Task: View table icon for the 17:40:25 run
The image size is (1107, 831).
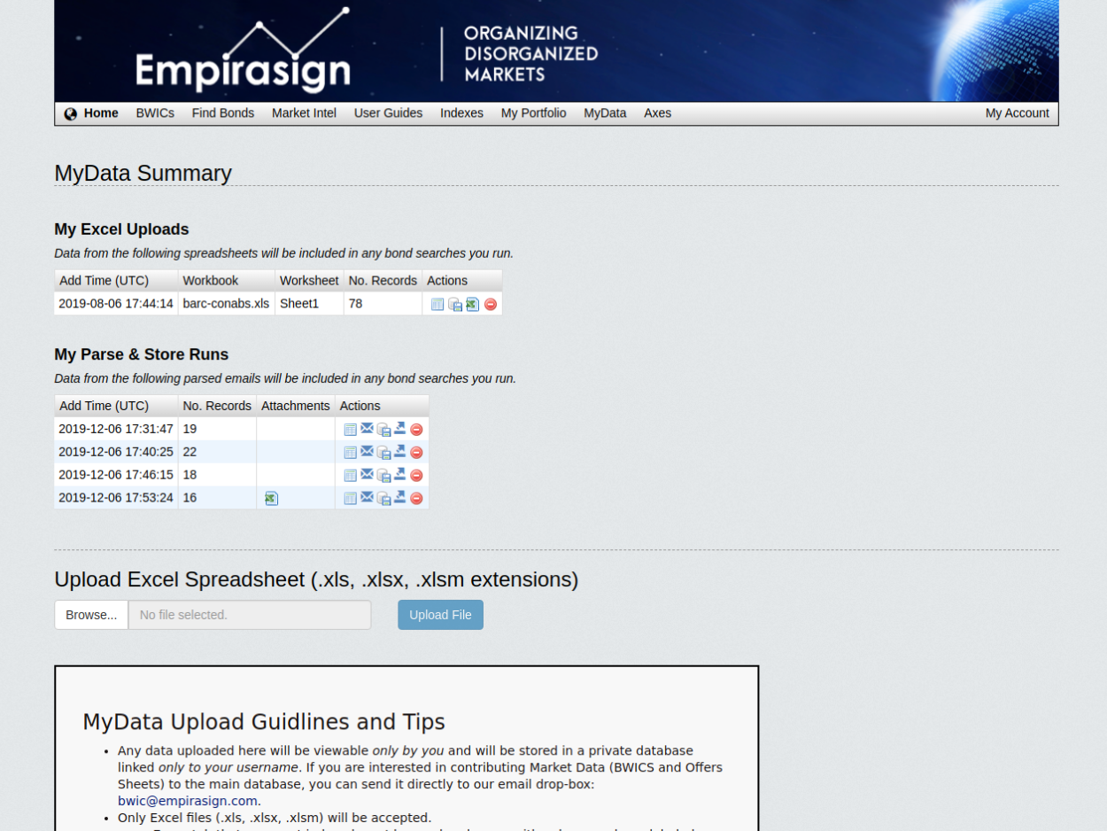Action: click(x=351, y=453)
